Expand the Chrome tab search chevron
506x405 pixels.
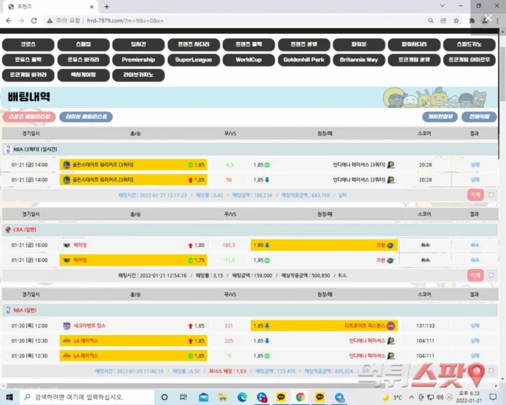[442, 6]
